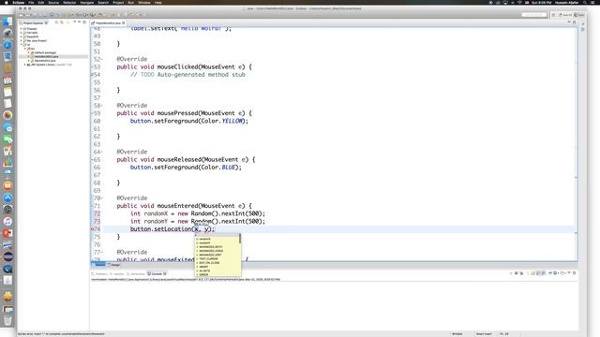Select KeyHelloGUI.java in Project Explorer
The height and width of the screenshot is (337, 600).
pyautogui.click(x=44, y=60)
